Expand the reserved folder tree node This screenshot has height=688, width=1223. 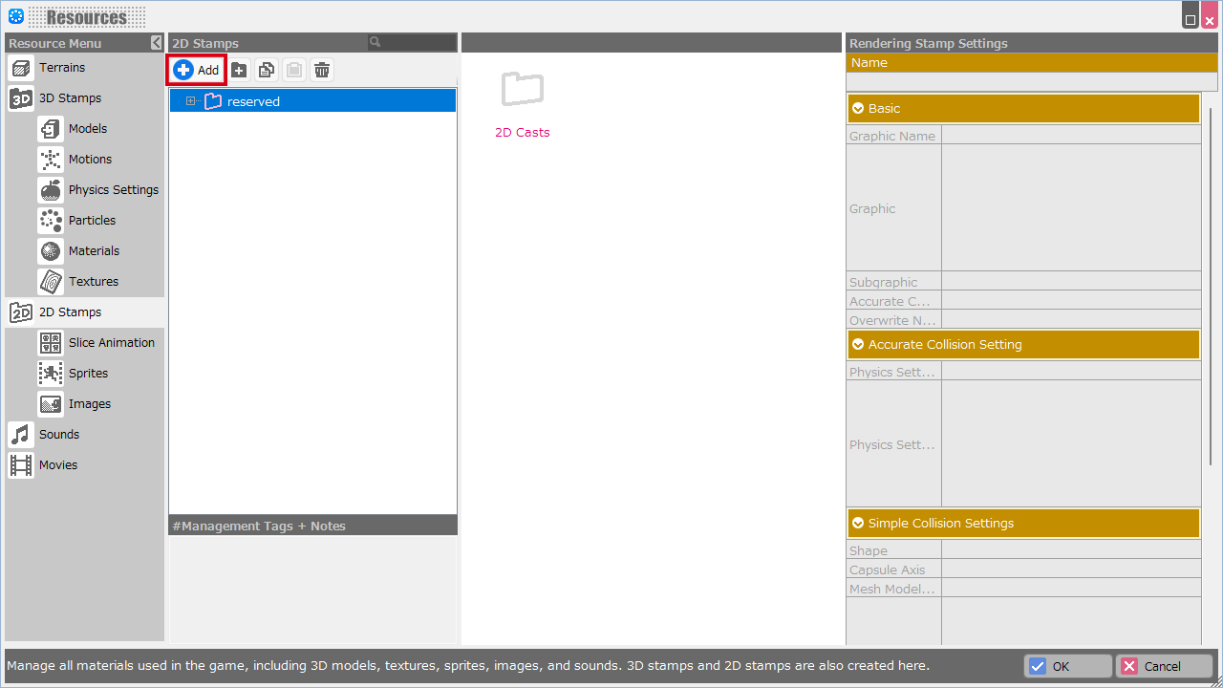[x=191, y=101]
